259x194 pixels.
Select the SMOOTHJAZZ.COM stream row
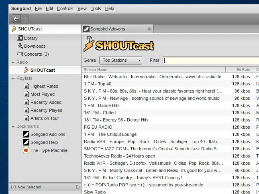pos(171,149)
